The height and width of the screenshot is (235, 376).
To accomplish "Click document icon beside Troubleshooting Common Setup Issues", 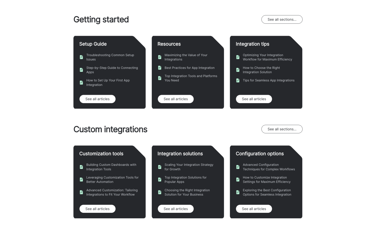I will click(x=81, y=57).
